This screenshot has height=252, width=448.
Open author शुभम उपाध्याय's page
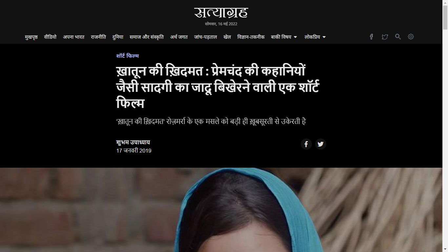coord(133,142)
